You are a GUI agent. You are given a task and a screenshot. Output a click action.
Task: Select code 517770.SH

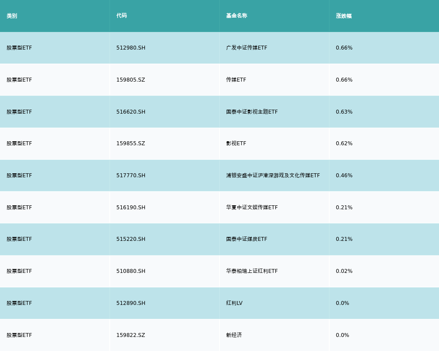pos(131,175)
